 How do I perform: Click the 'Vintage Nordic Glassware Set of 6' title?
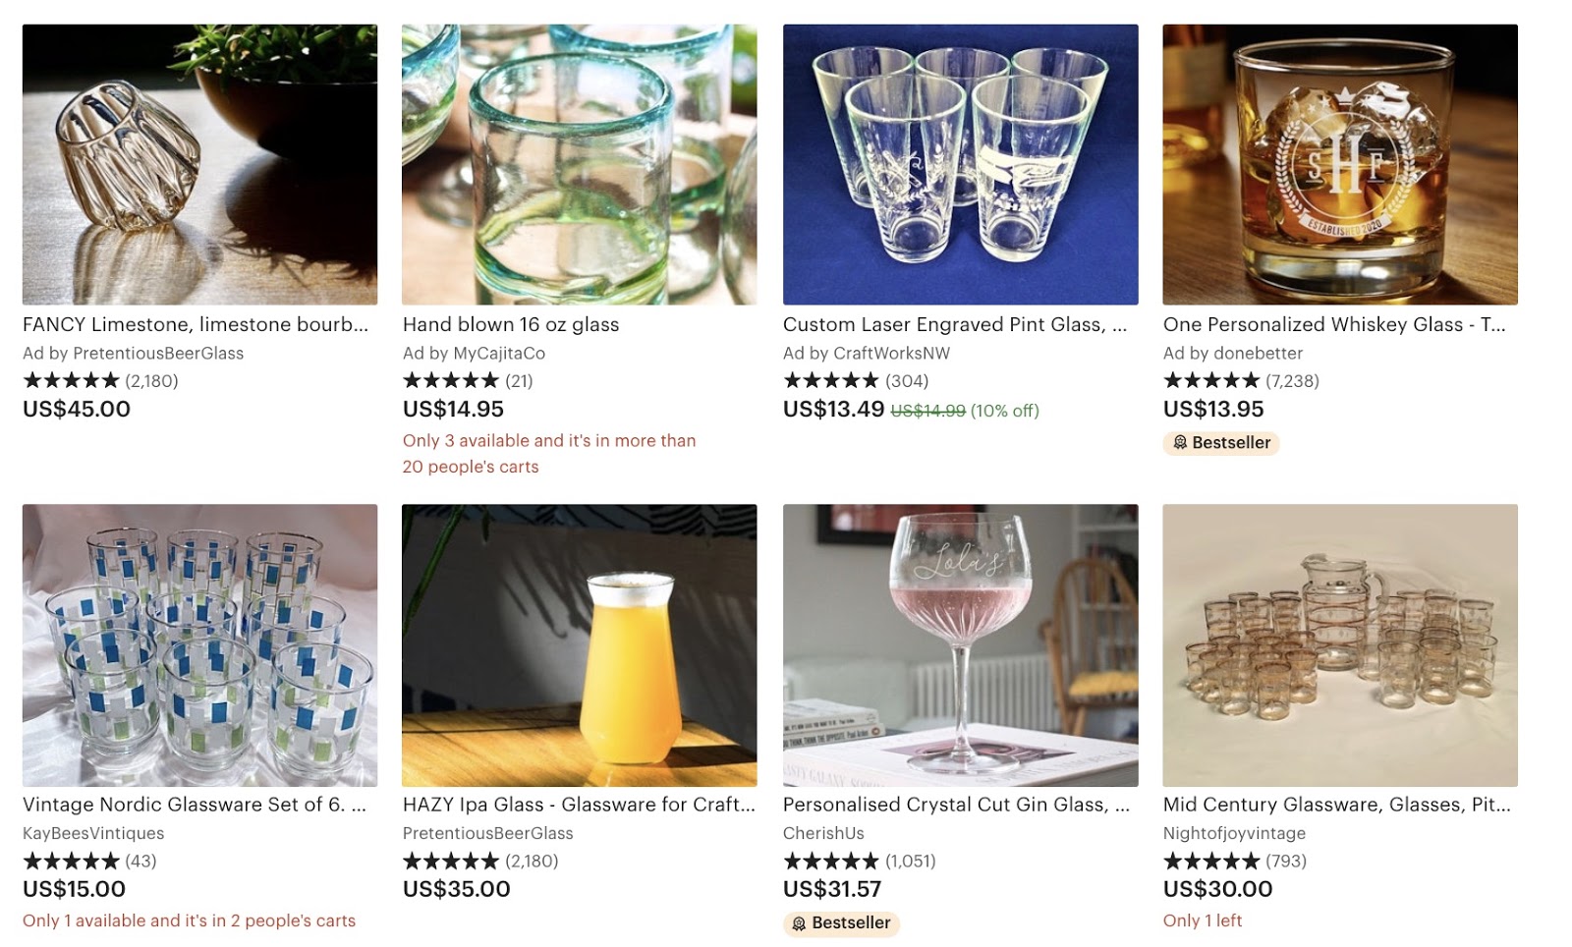click(x=195, y=805)
